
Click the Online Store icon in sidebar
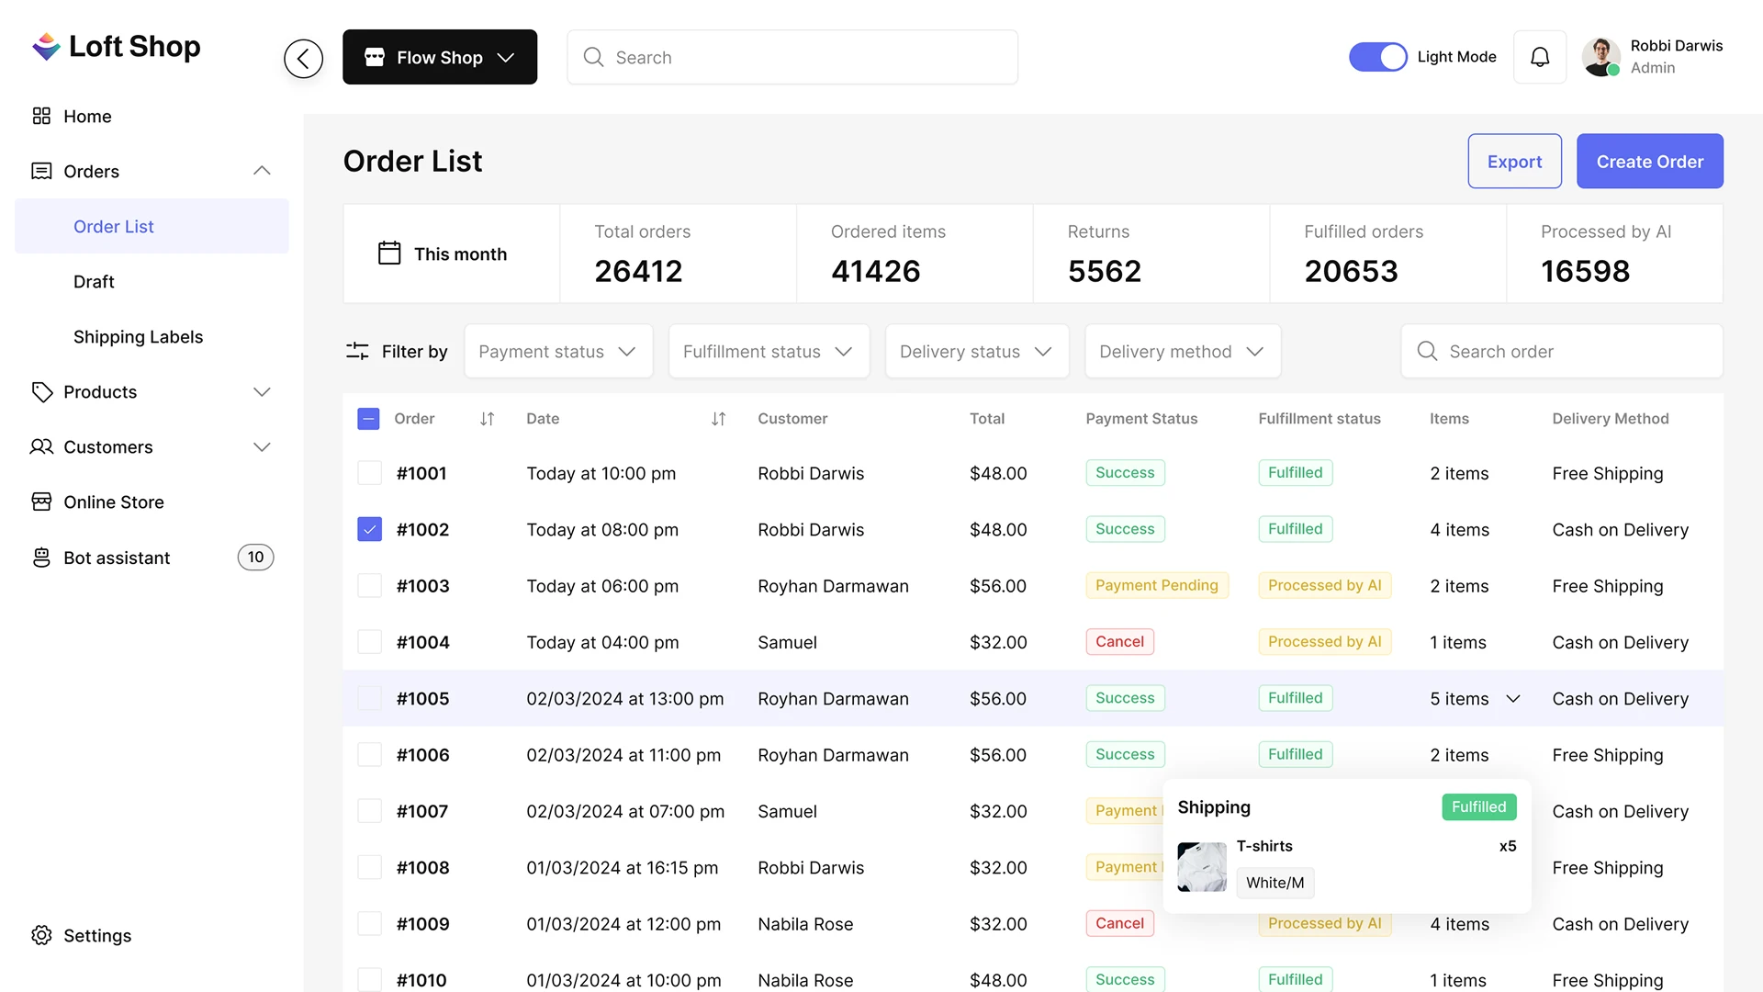pos(42,502)
